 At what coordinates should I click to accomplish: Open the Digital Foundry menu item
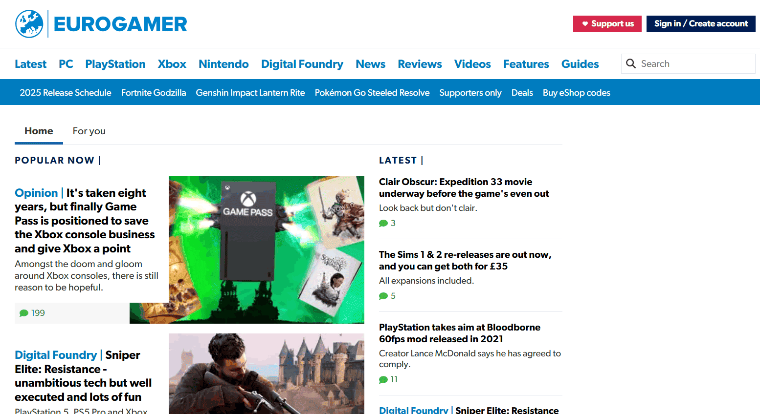click(302, 64)
